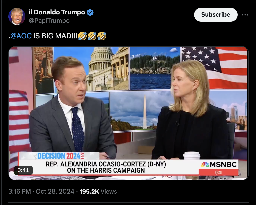The width and height of the screenshot is (256, 205).
Task: Play the MSNBC video clip
Action: pyautogui.click(x=129, y=113)
